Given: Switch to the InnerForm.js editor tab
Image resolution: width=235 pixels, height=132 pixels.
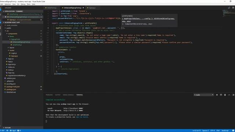Looking at the screenshot, I should [x=52, y=8].
